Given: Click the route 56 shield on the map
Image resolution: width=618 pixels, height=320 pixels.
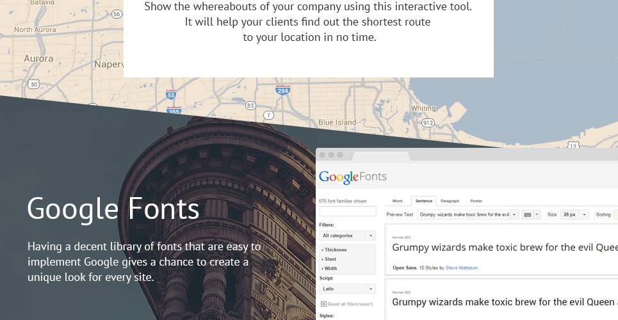Looking at the screenshot, I should tap(117, 14).
